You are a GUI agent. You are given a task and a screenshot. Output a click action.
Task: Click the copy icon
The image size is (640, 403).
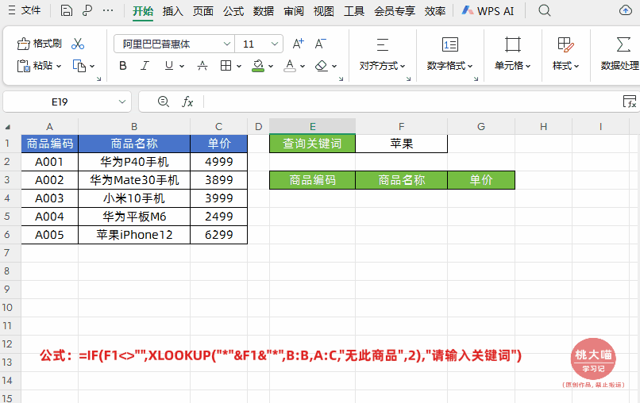79,66
